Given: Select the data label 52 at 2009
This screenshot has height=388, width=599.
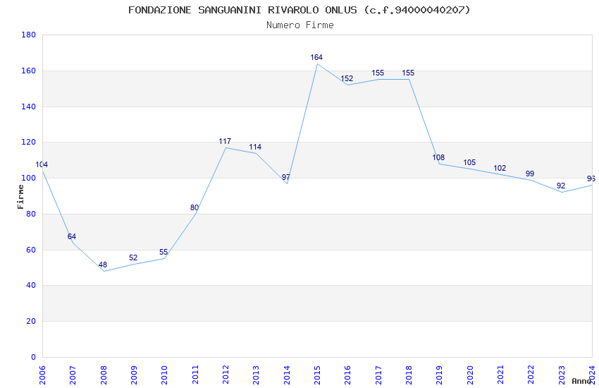Looking at the screenshot, I should (133, 257).
